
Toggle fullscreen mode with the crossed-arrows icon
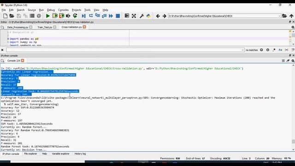click(134, 16)
